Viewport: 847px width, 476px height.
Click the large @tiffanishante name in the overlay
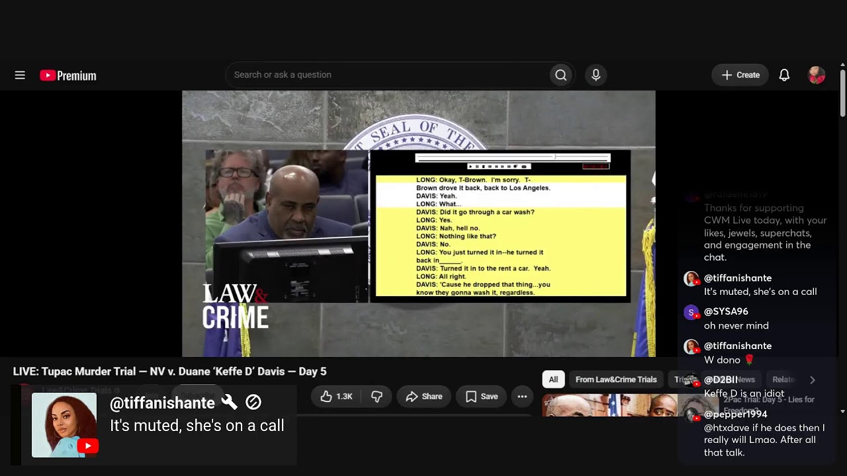[162, 403]
